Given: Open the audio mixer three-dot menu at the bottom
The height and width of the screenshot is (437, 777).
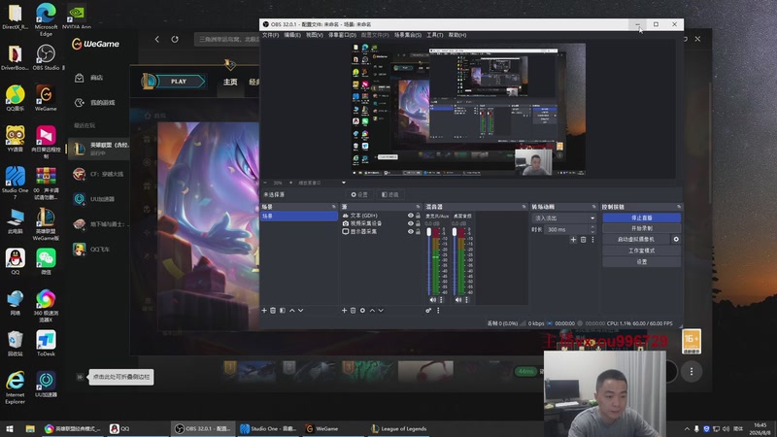Looking at the screenshot, I should click(438, 310).
